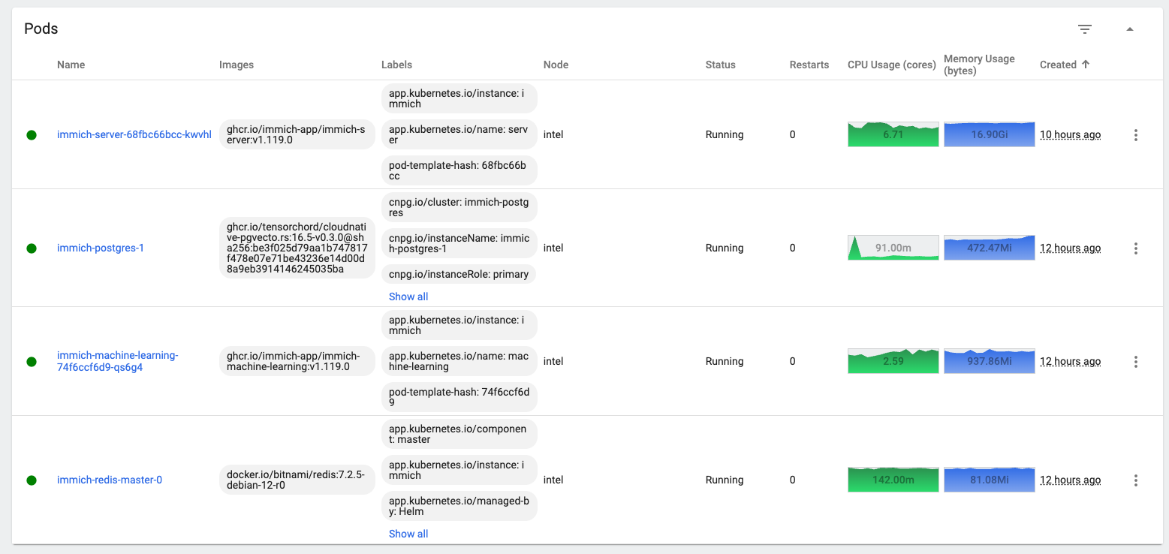Click the cnpg.io/instanceName label chip
The width and height of the screenshot is (1169, 554).
click(x=459, y=243)
